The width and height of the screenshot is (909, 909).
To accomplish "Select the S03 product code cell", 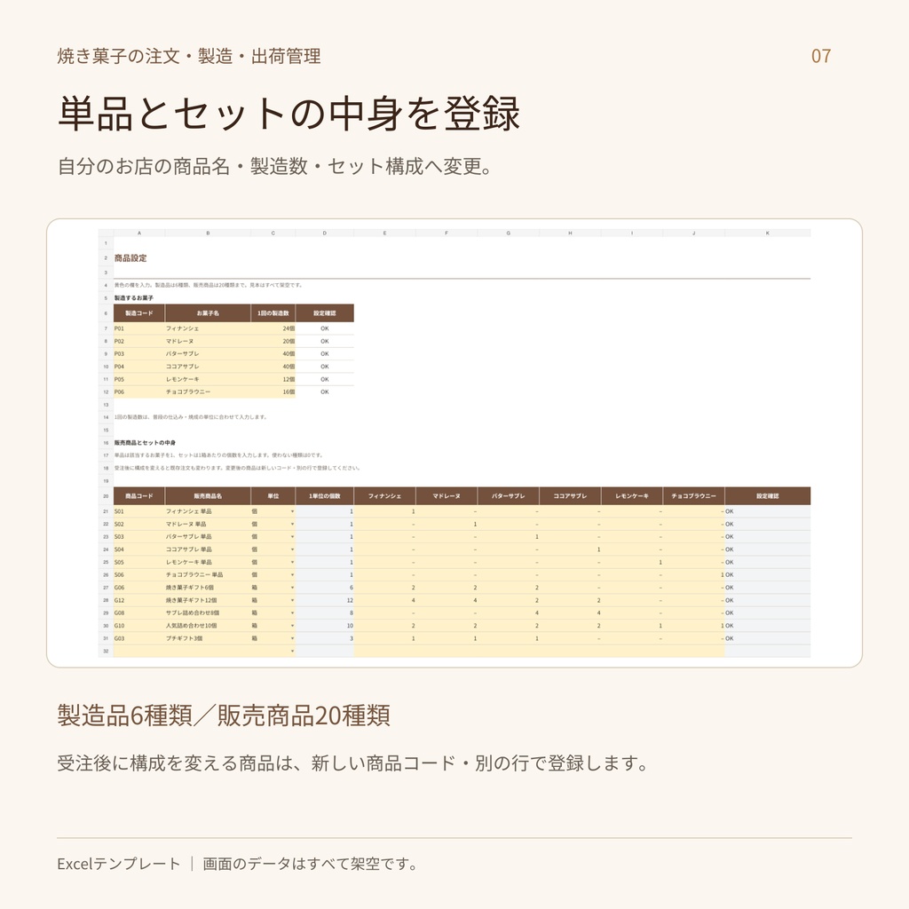I will (x=139, y=537).
